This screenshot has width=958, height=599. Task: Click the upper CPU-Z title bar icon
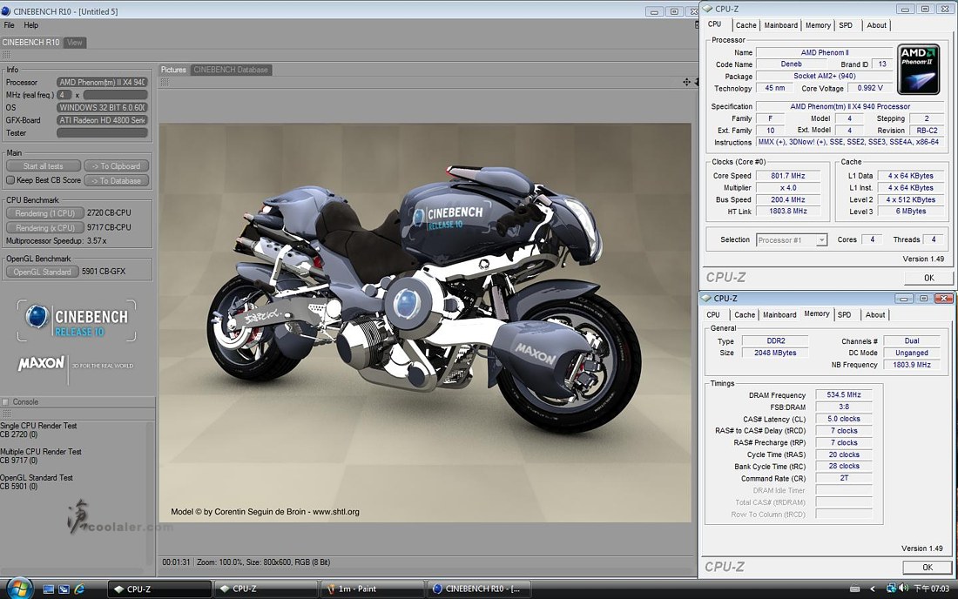click(x=707, y=9)
